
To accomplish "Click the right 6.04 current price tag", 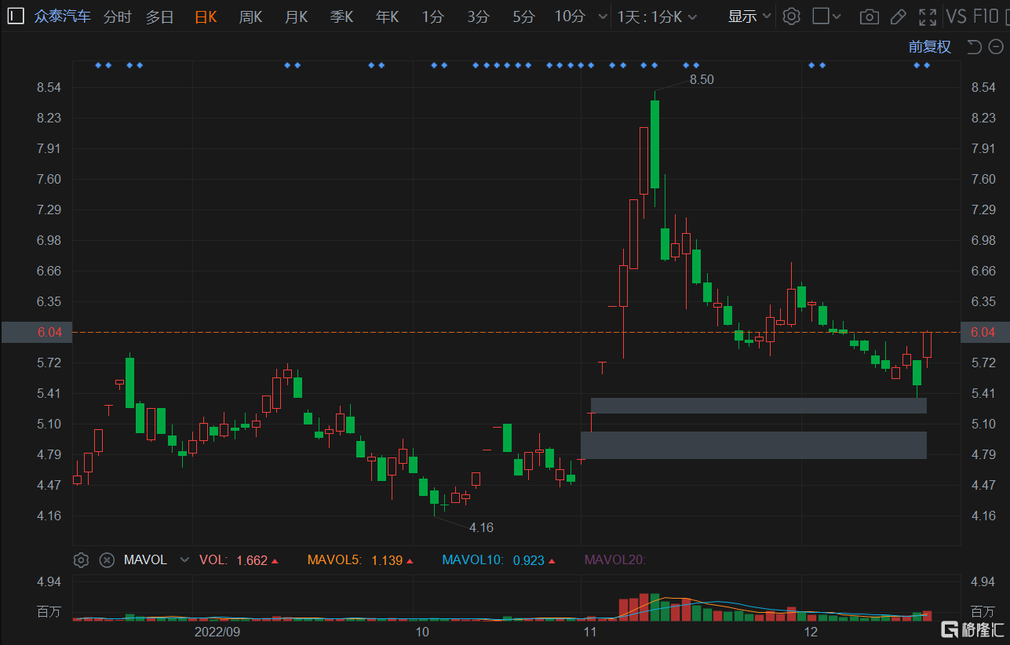I will point(983,332).
